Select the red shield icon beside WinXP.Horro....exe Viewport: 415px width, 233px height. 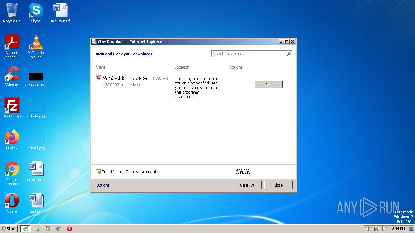(x=99, y=77)
